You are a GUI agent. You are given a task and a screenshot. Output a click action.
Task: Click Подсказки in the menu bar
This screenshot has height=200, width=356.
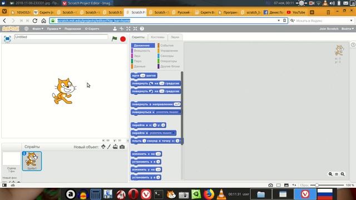coord(73,28)
